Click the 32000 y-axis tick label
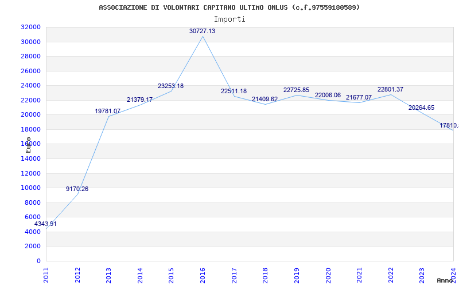This screenshot has width=459, height=286. click(31, 27)
